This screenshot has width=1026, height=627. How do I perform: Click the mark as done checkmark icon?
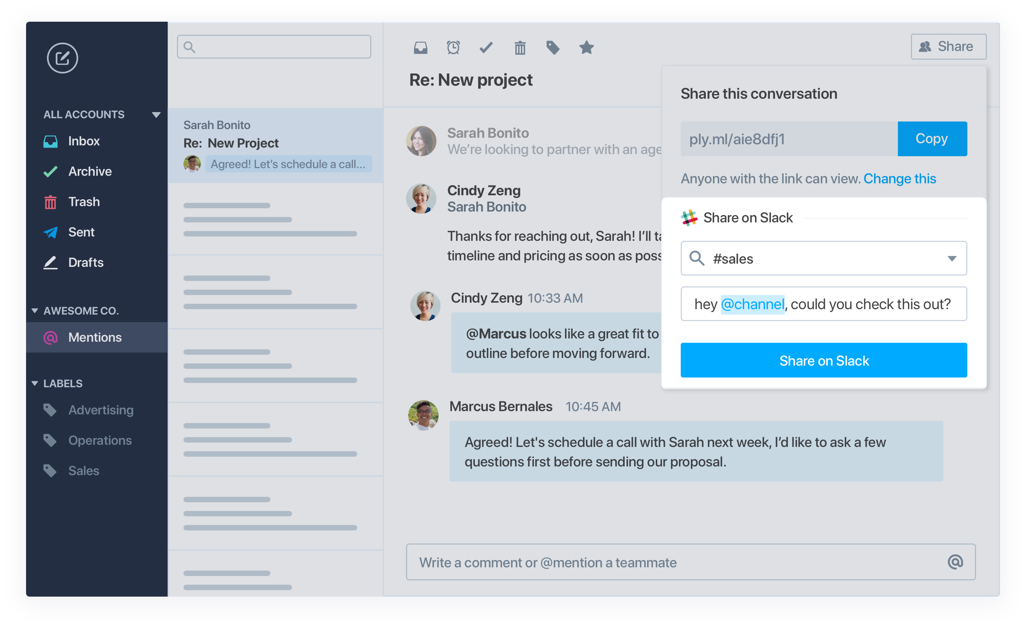click(x=485, y=48)
